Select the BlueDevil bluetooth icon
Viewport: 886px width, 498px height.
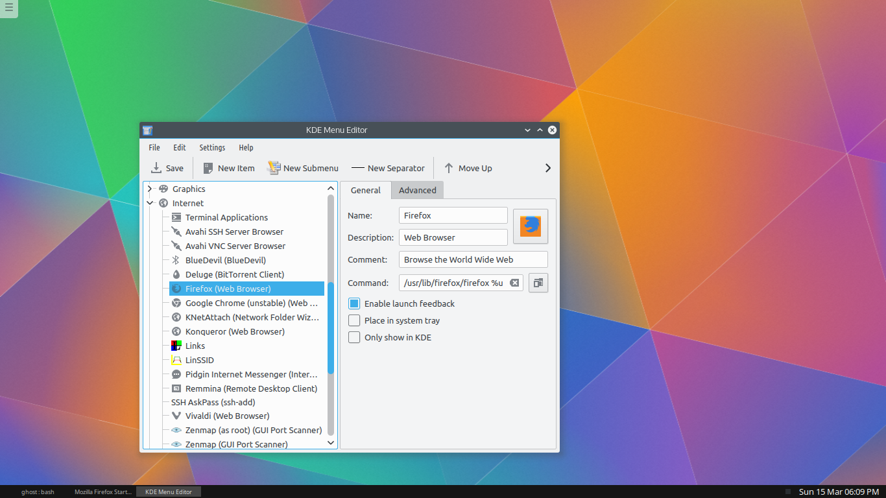pos(176,260)
